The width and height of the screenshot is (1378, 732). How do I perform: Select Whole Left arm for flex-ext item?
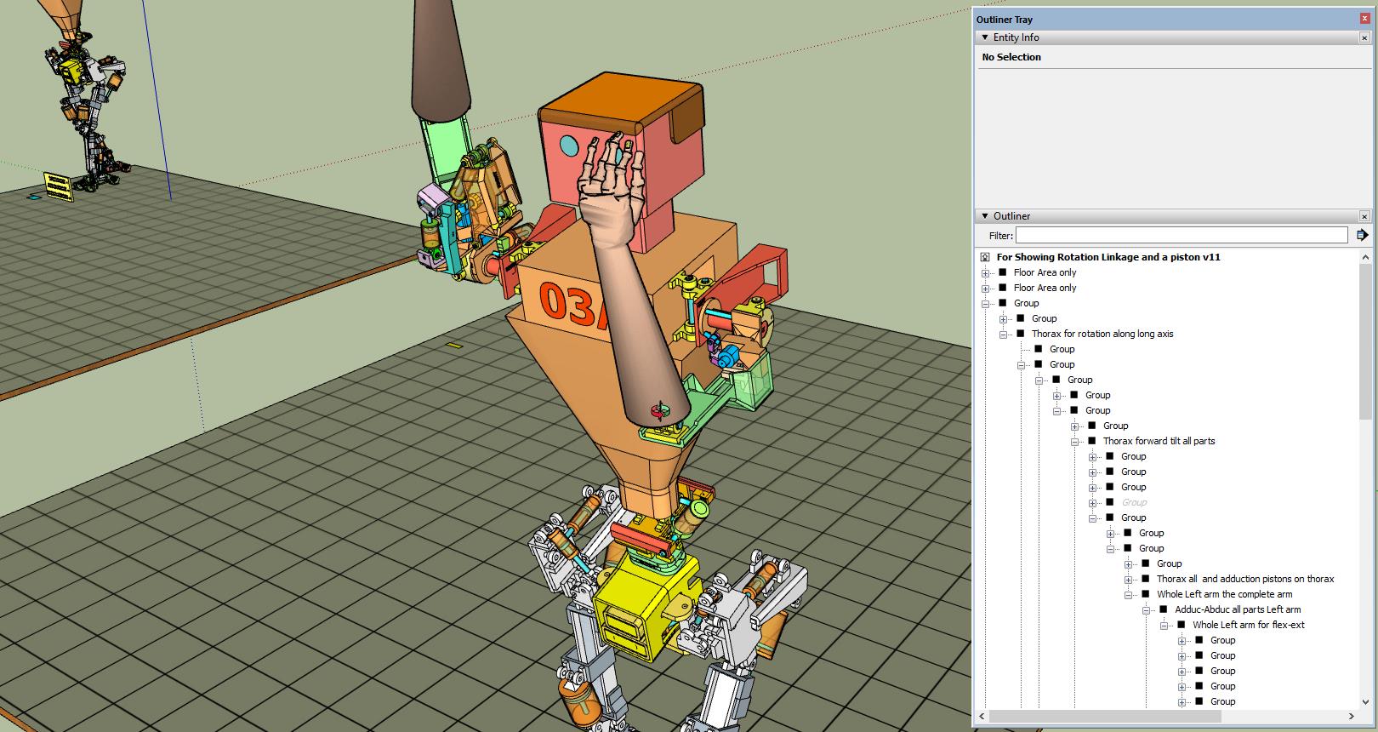pyautogui.click(x=1248, y=625)
